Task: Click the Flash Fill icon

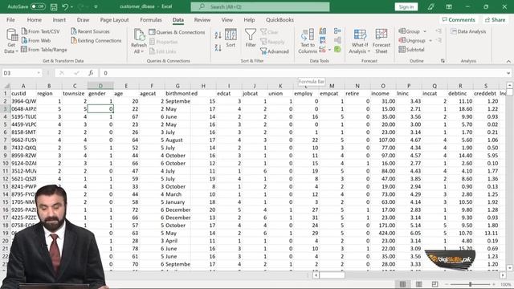Action: click(x=323, y=31)
